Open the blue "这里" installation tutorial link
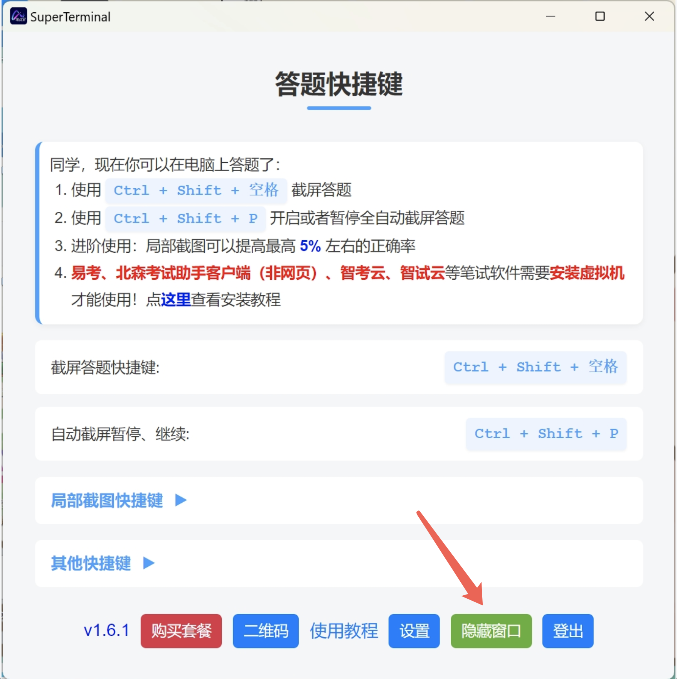This screenshot has width=677, height=679. (176, 300)
